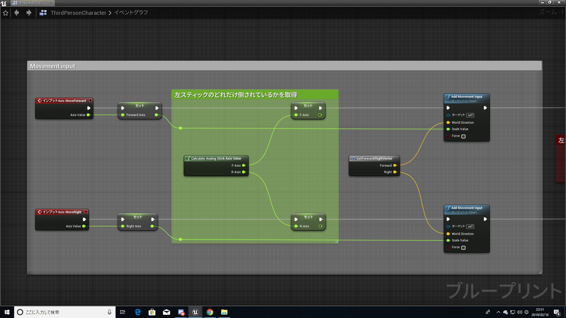Image resolution: width=566 pixels, height=318 pixels.
Task: Open File Explorer from the taskbar
Action: pos(224,312)
